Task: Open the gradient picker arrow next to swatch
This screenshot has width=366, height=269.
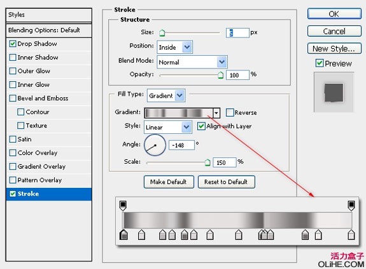Action: point(216,113)
